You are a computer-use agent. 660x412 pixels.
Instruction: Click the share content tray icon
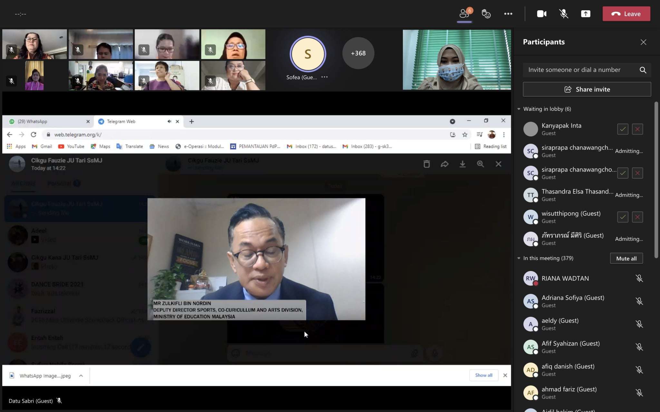point(586,14)
